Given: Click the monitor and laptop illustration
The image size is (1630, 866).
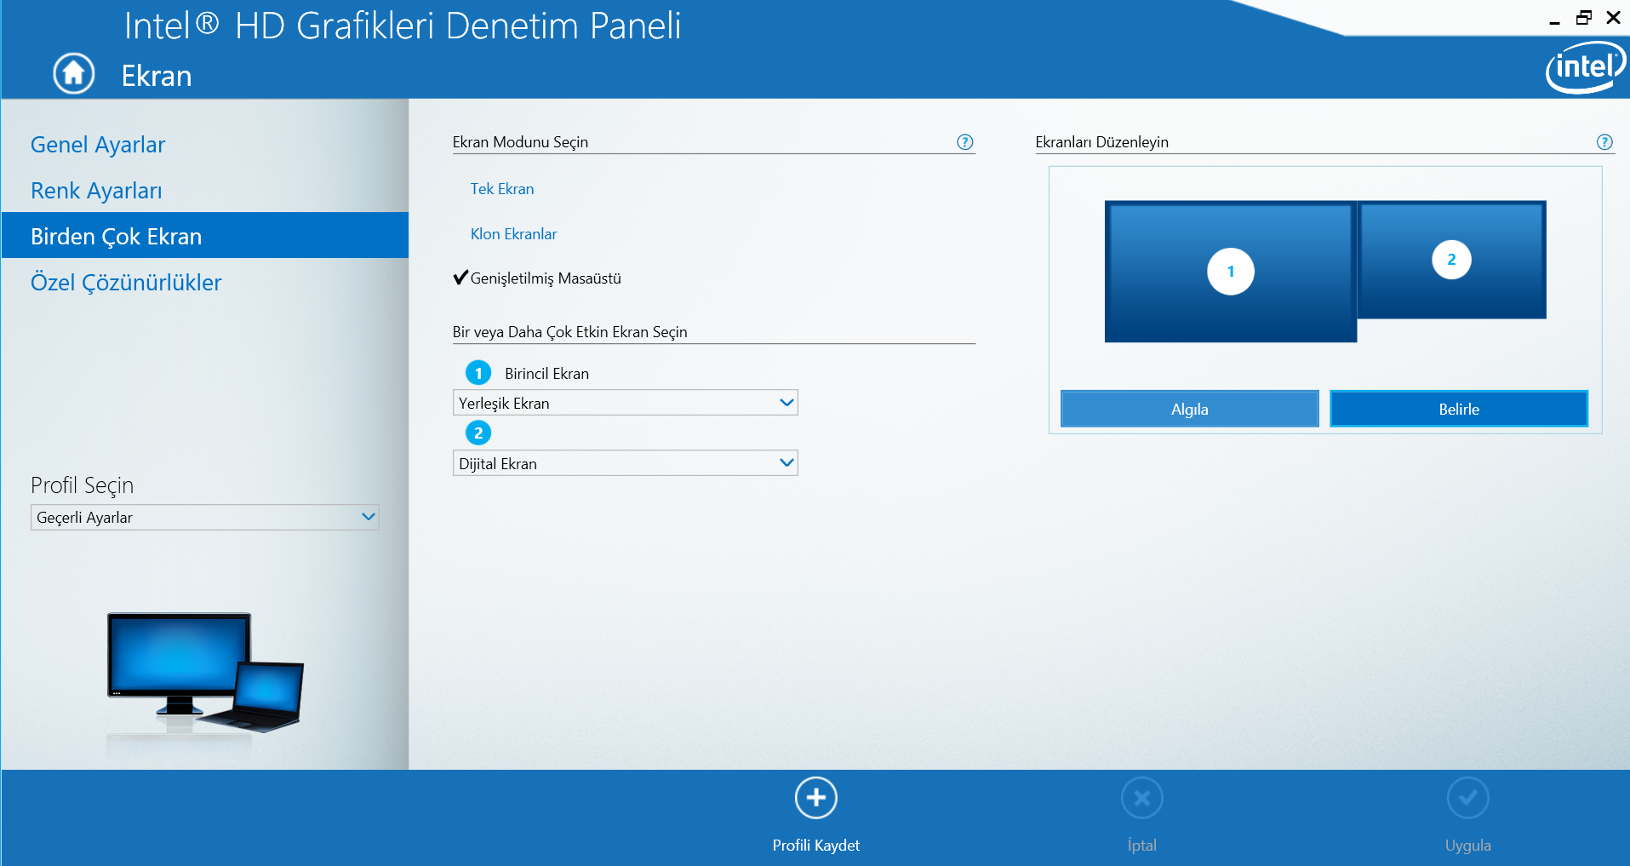Looking at the screenshot, I should 204,673.
